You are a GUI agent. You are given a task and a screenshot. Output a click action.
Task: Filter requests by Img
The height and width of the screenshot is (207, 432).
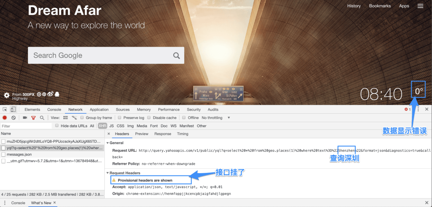(131, 126)
